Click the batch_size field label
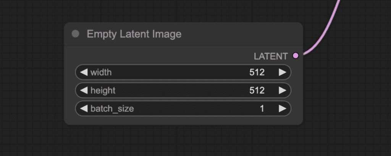 112,109
